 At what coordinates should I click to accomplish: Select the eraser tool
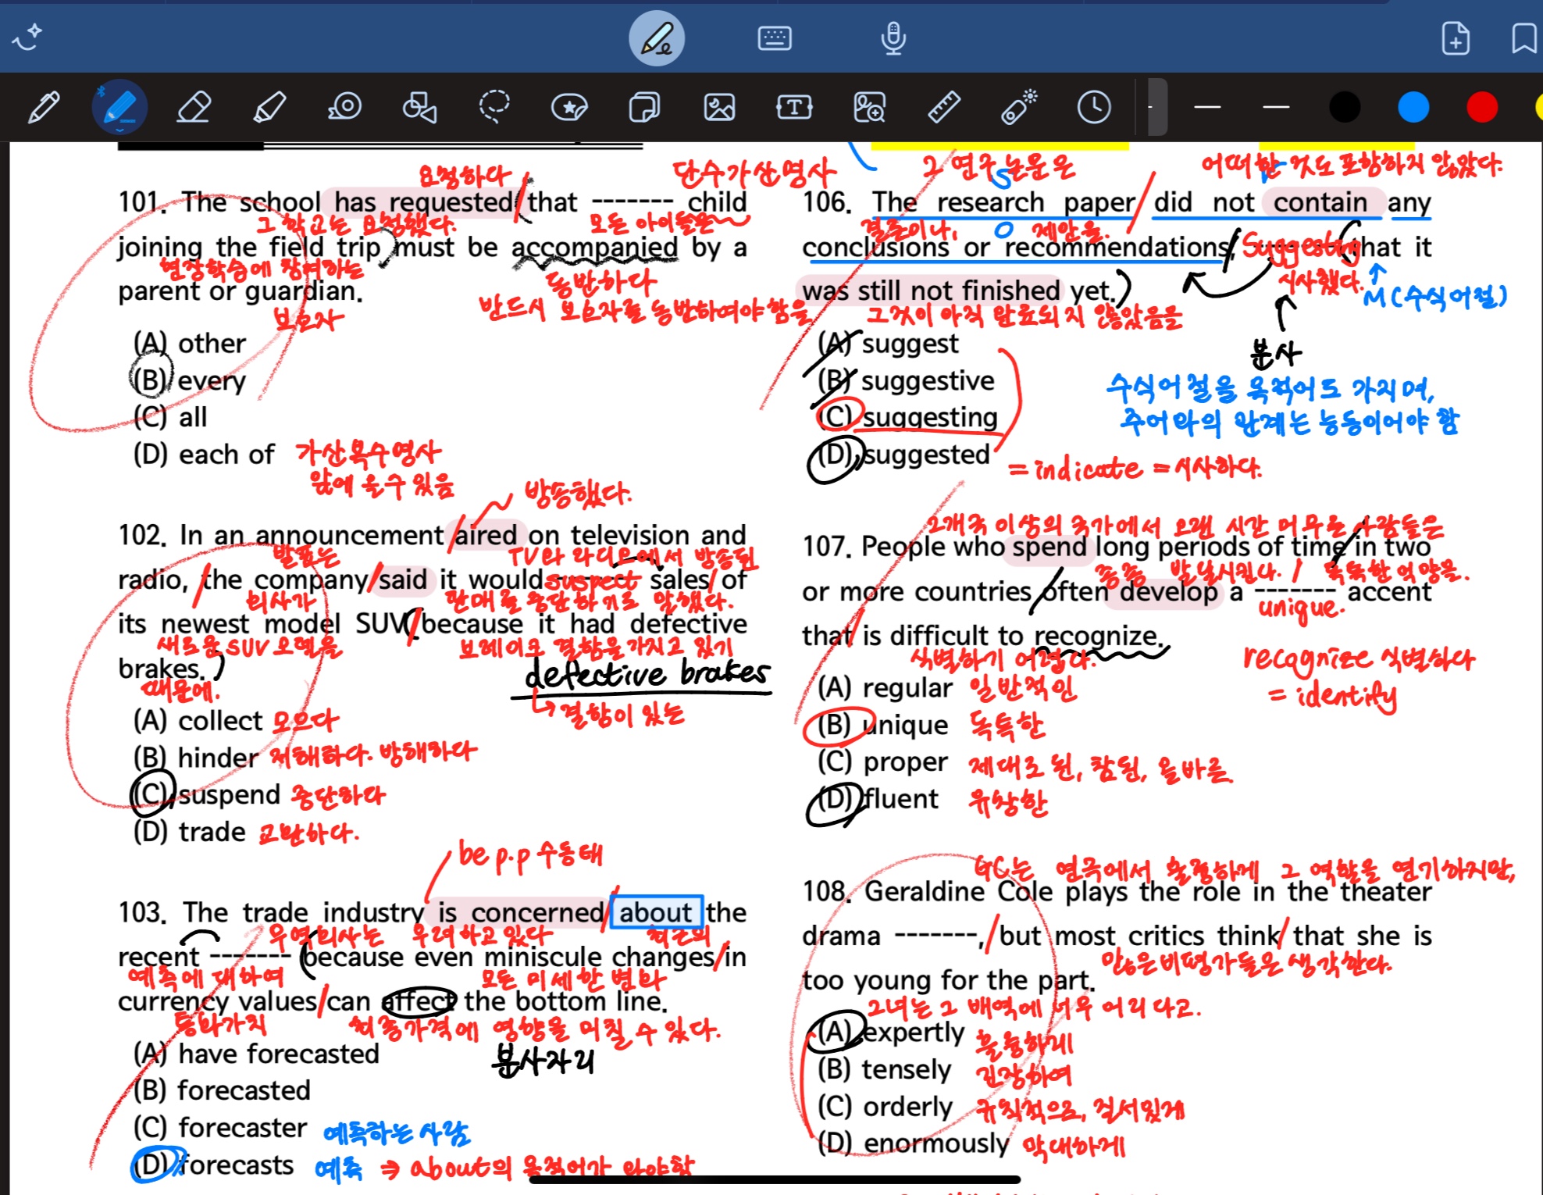pos(193,107)
